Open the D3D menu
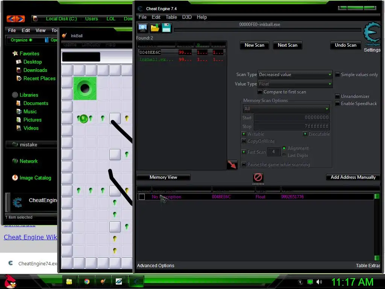 pos(186,17)
